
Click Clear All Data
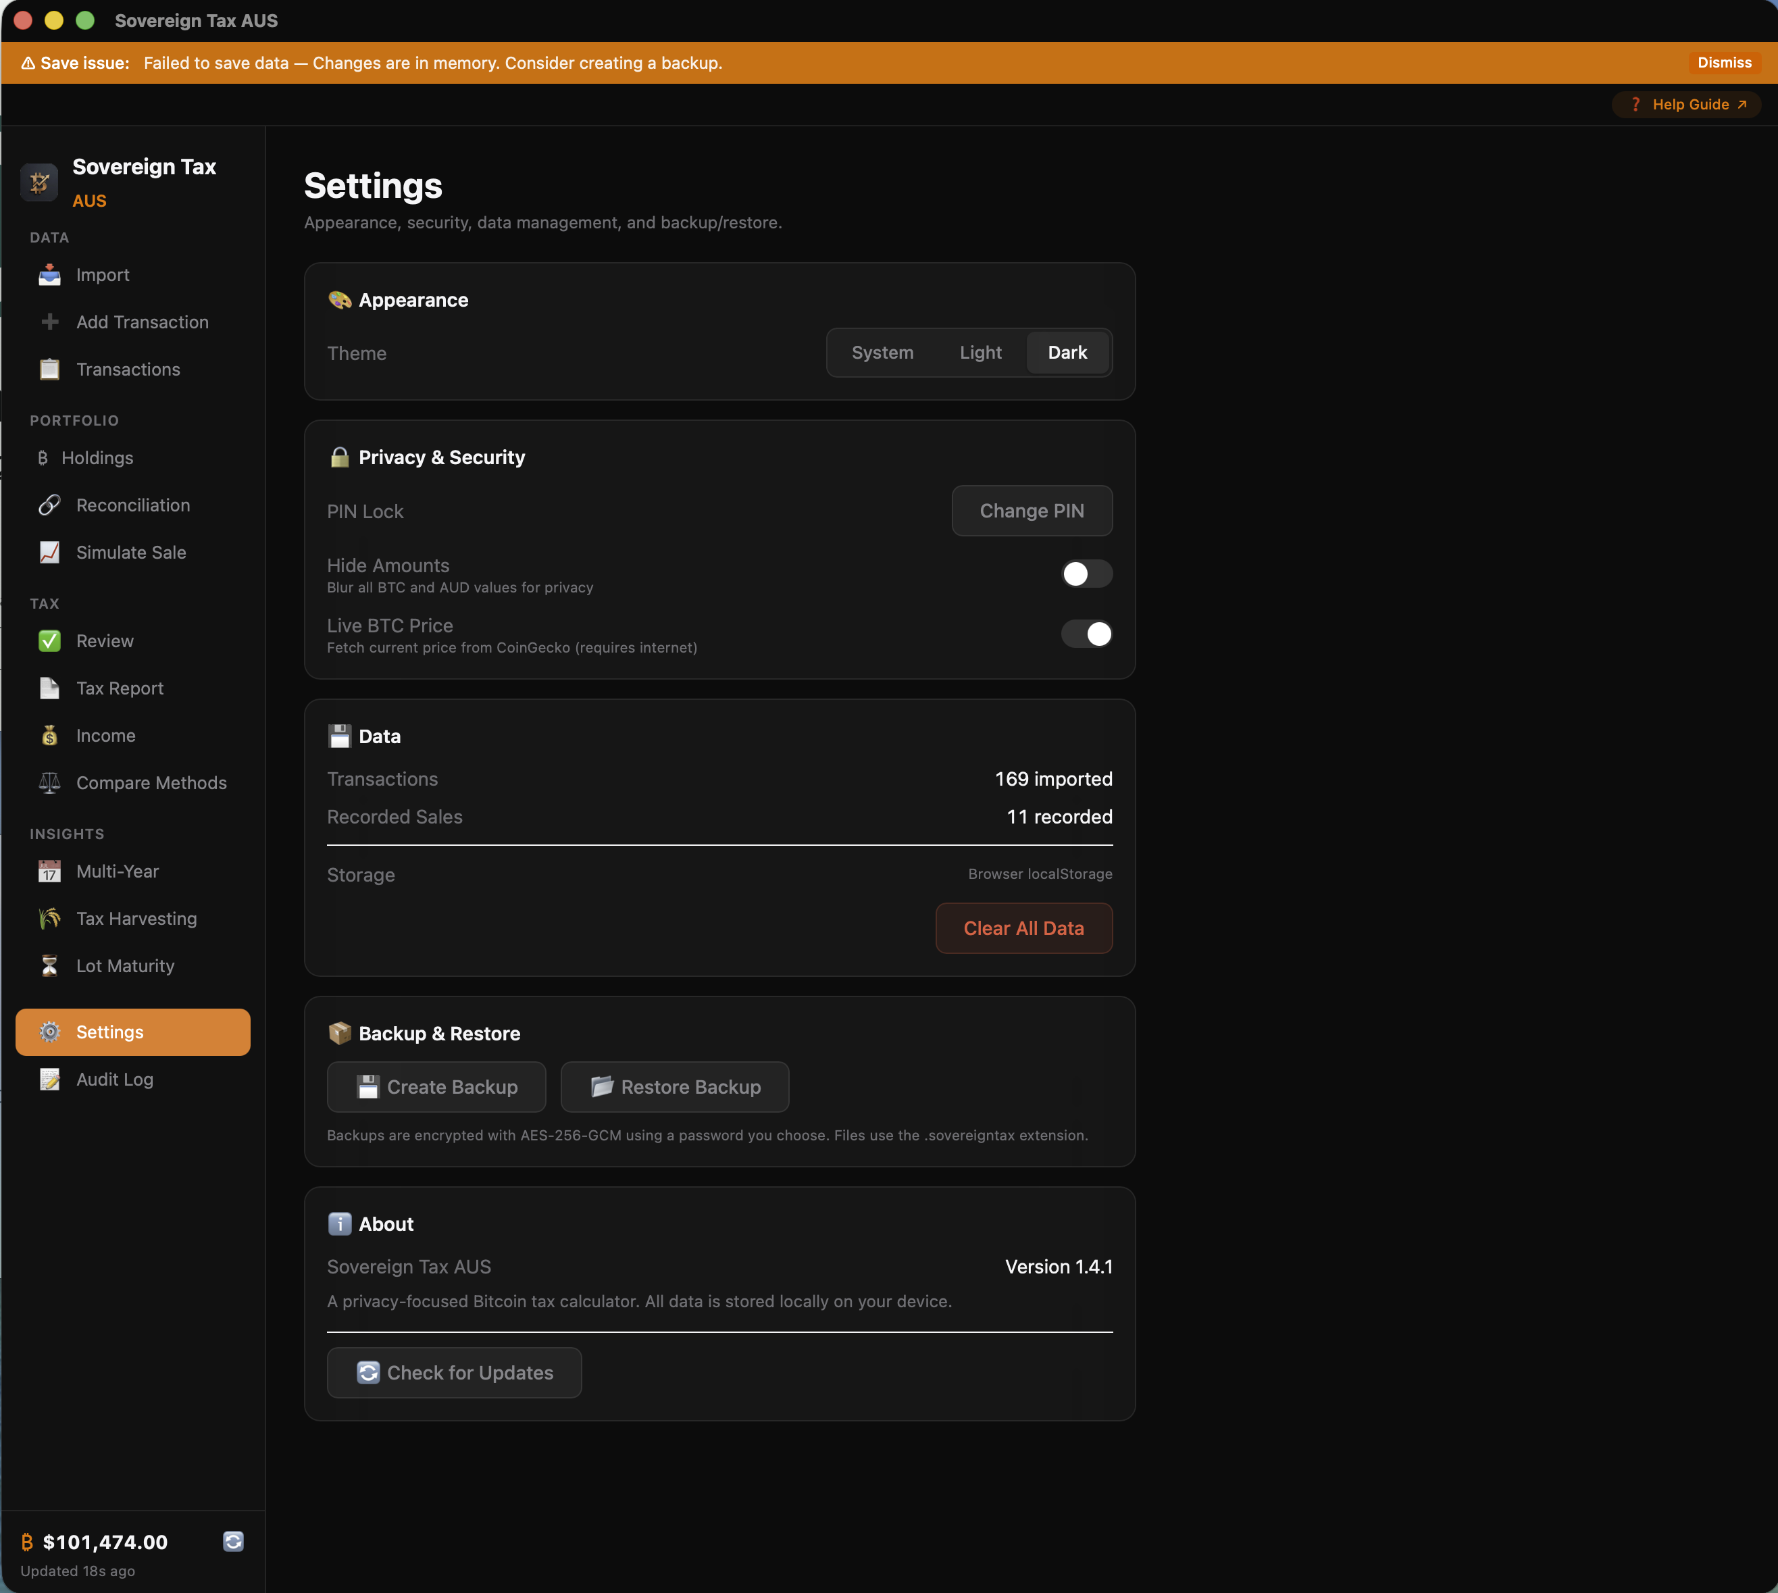(1023, 928)
